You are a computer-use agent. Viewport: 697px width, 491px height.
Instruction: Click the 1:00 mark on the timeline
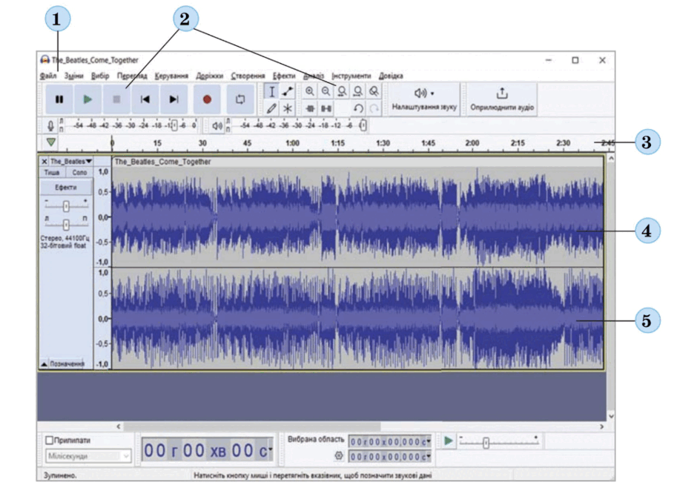pos(292,143)
